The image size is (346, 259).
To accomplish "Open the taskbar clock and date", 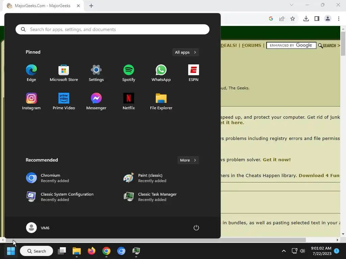I will [x=321, y=251].
